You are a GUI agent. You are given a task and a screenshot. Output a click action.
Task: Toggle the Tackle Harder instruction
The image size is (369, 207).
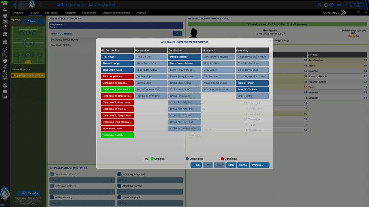point(252,83)
